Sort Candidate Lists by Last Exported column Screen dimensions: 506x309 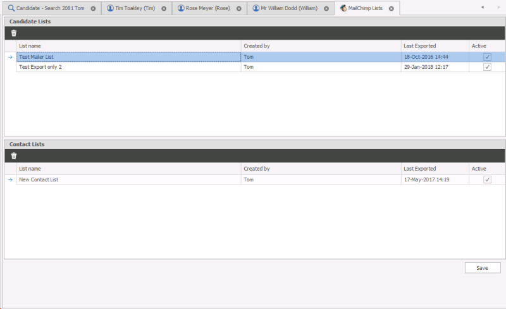(420, 45)
